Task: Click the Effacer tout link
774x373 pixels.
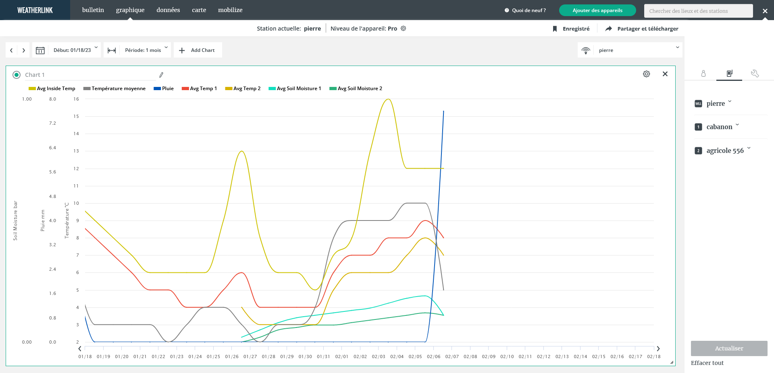Action: coord(707,363)
